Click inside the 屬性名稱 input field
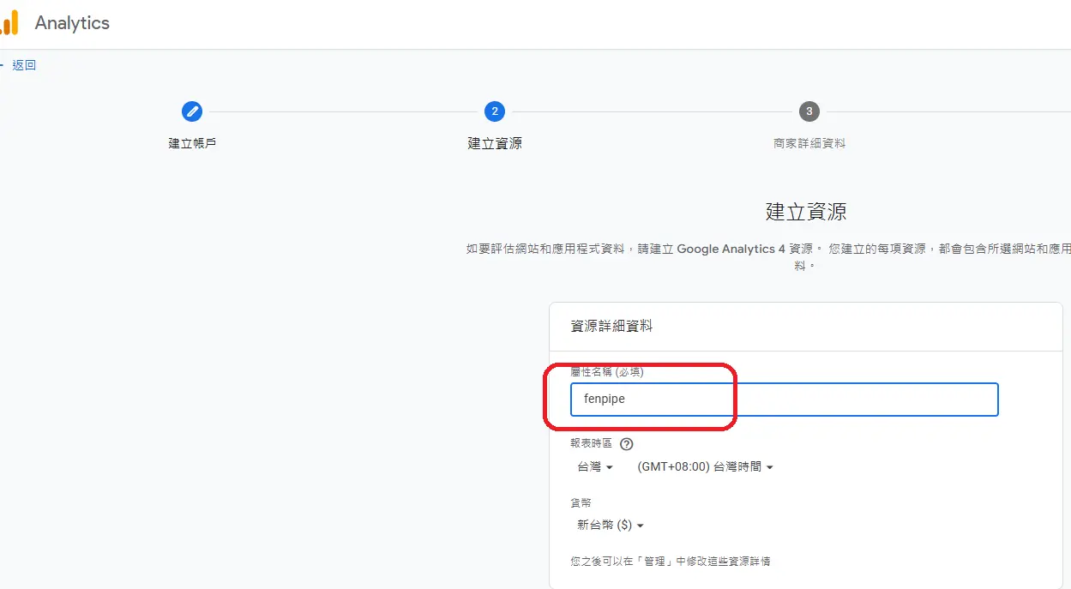Image resolution: width=1071 pixels, height=589 pixels. [x=783, y=399]
